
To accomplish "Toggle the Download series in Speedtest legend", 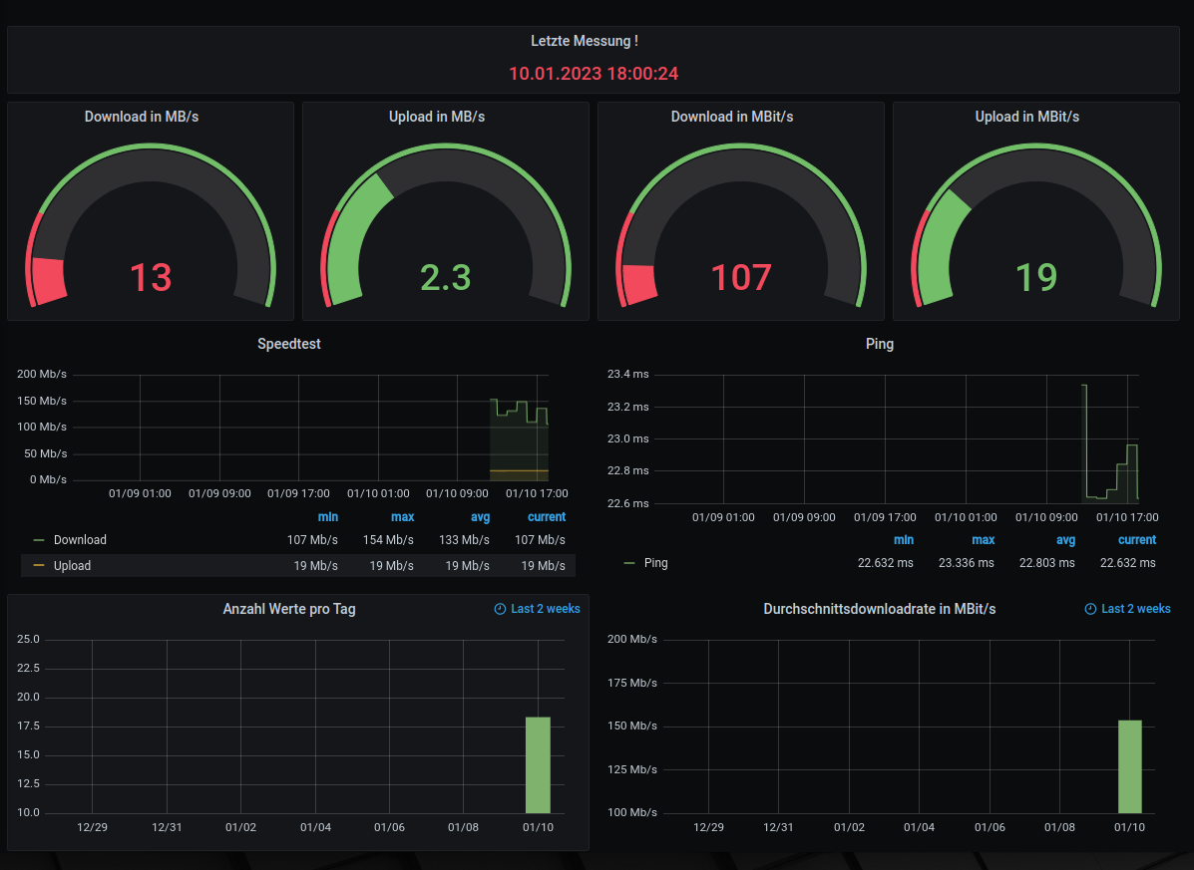I will click(x=80, y=540).
